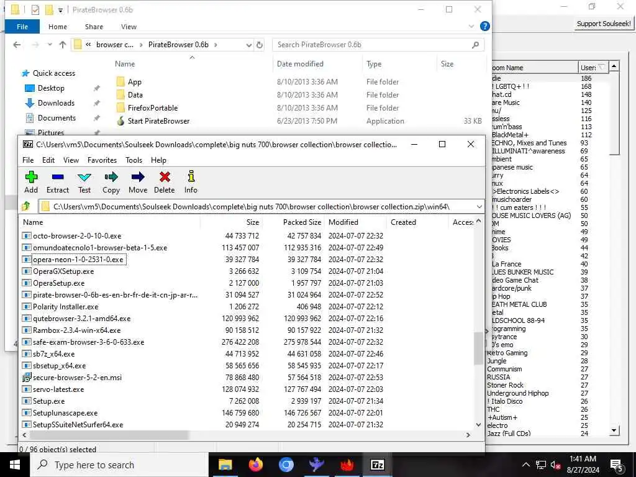Go up one folder level in 7-Zip
Viewport: 636px width, 477px height.
pyautogui.click(x=26, y=206)
